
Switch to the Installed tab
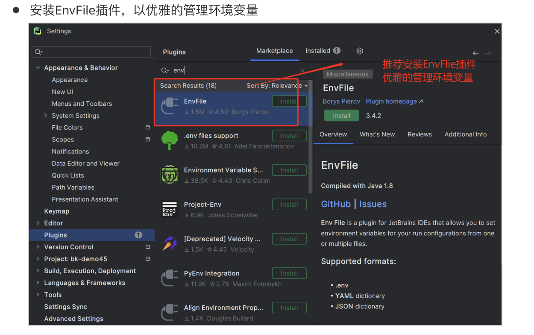pyautogui.click(x=318, y=51)
